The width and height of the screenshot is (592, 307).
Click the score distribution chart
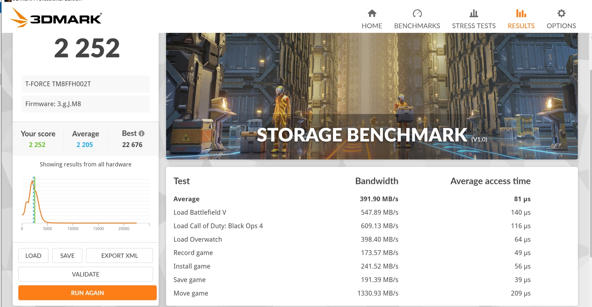pyautogui.click(x=85, y=203)
